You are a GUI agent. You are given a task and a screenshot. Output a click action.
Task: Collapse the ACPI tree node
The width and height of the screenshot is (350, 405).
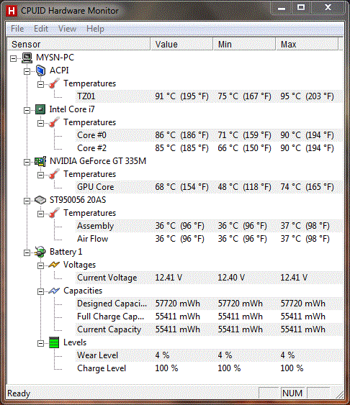click(x=27, y=71)
